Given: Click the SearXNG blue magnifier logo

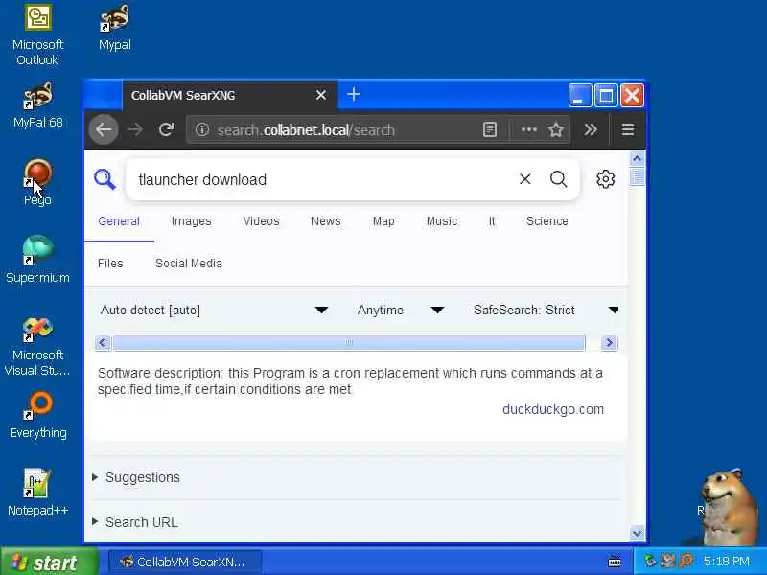Looking at the screenshot, I should point(105,179).
